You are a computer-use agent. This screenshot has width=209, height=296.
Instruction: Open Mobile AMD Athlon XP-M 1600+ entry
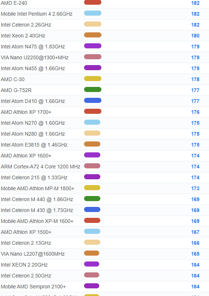click(37, 221)
